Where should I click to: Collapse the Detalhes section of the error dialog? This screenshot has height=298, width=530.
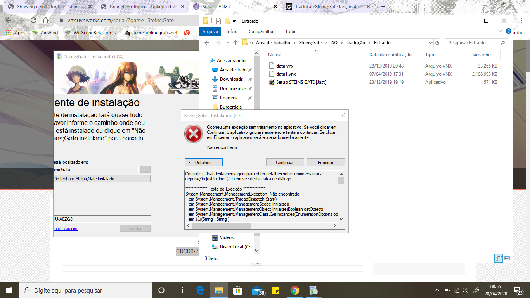point(204,163)
